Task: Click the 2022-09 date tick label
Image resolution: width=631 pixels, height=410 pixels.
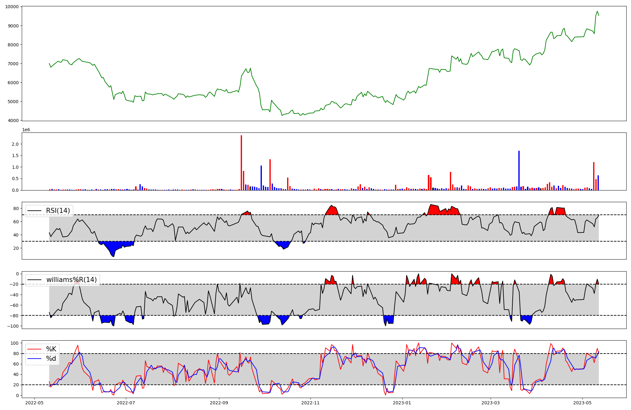Action: [x=219, y=403]
